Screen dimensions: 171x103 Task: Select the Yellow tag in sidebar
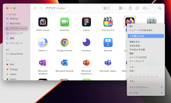click(x=16, y=74)
